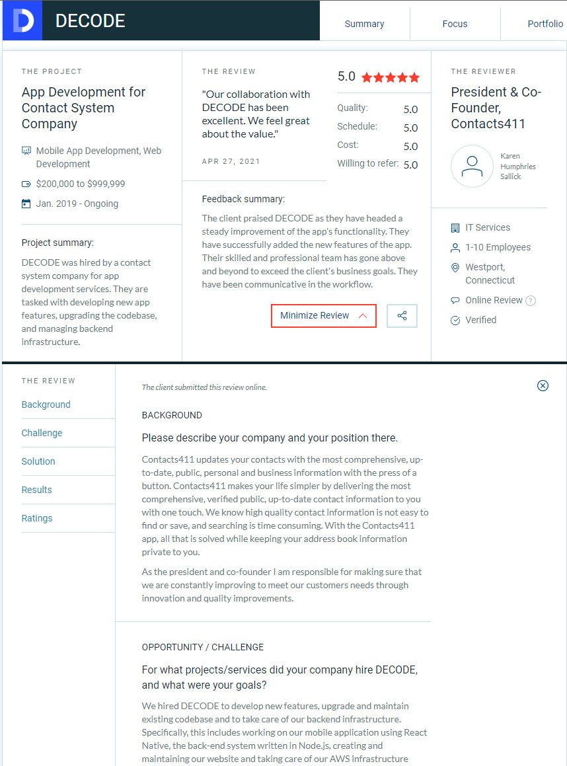This screenshot has width=567, height=766.
Task: Jump to Background section link
Action: click(x=46, y=404)
